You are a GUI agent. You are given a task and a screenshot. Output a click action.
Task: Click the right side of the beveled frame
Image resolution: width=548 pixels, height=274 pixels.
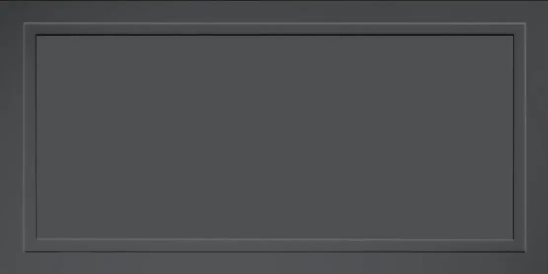coord(520,137)
